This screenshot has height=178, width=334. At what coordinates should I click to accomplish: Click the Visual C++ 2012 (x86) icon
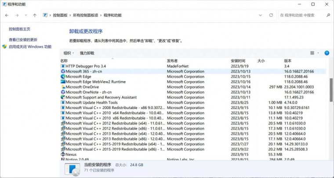(x=63, y=128)
